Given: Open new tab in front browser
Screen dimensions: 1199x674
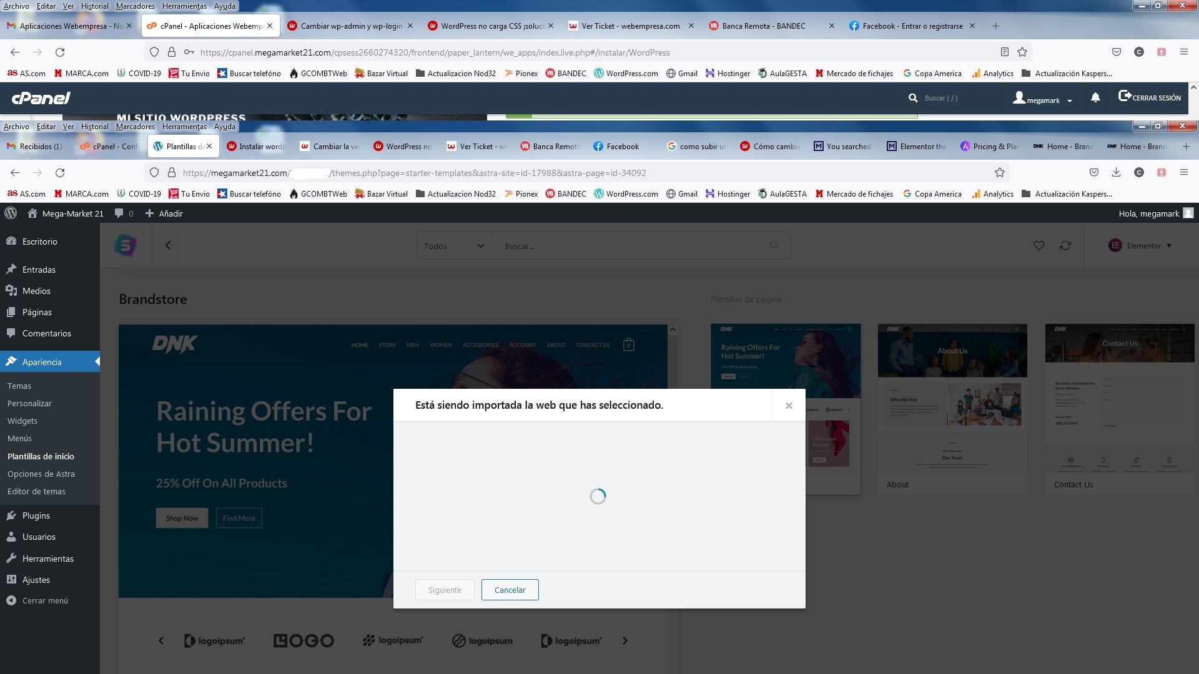Looking at the screenshot, I should pos(1187,146).
